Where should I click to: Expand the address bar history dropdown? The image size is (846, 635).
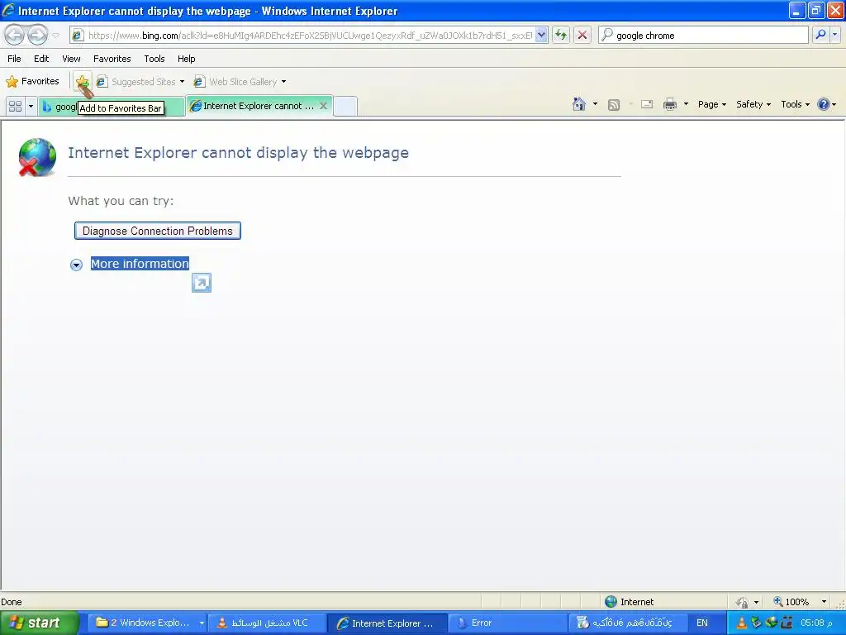pyautogui.click(x=541, y=35)
